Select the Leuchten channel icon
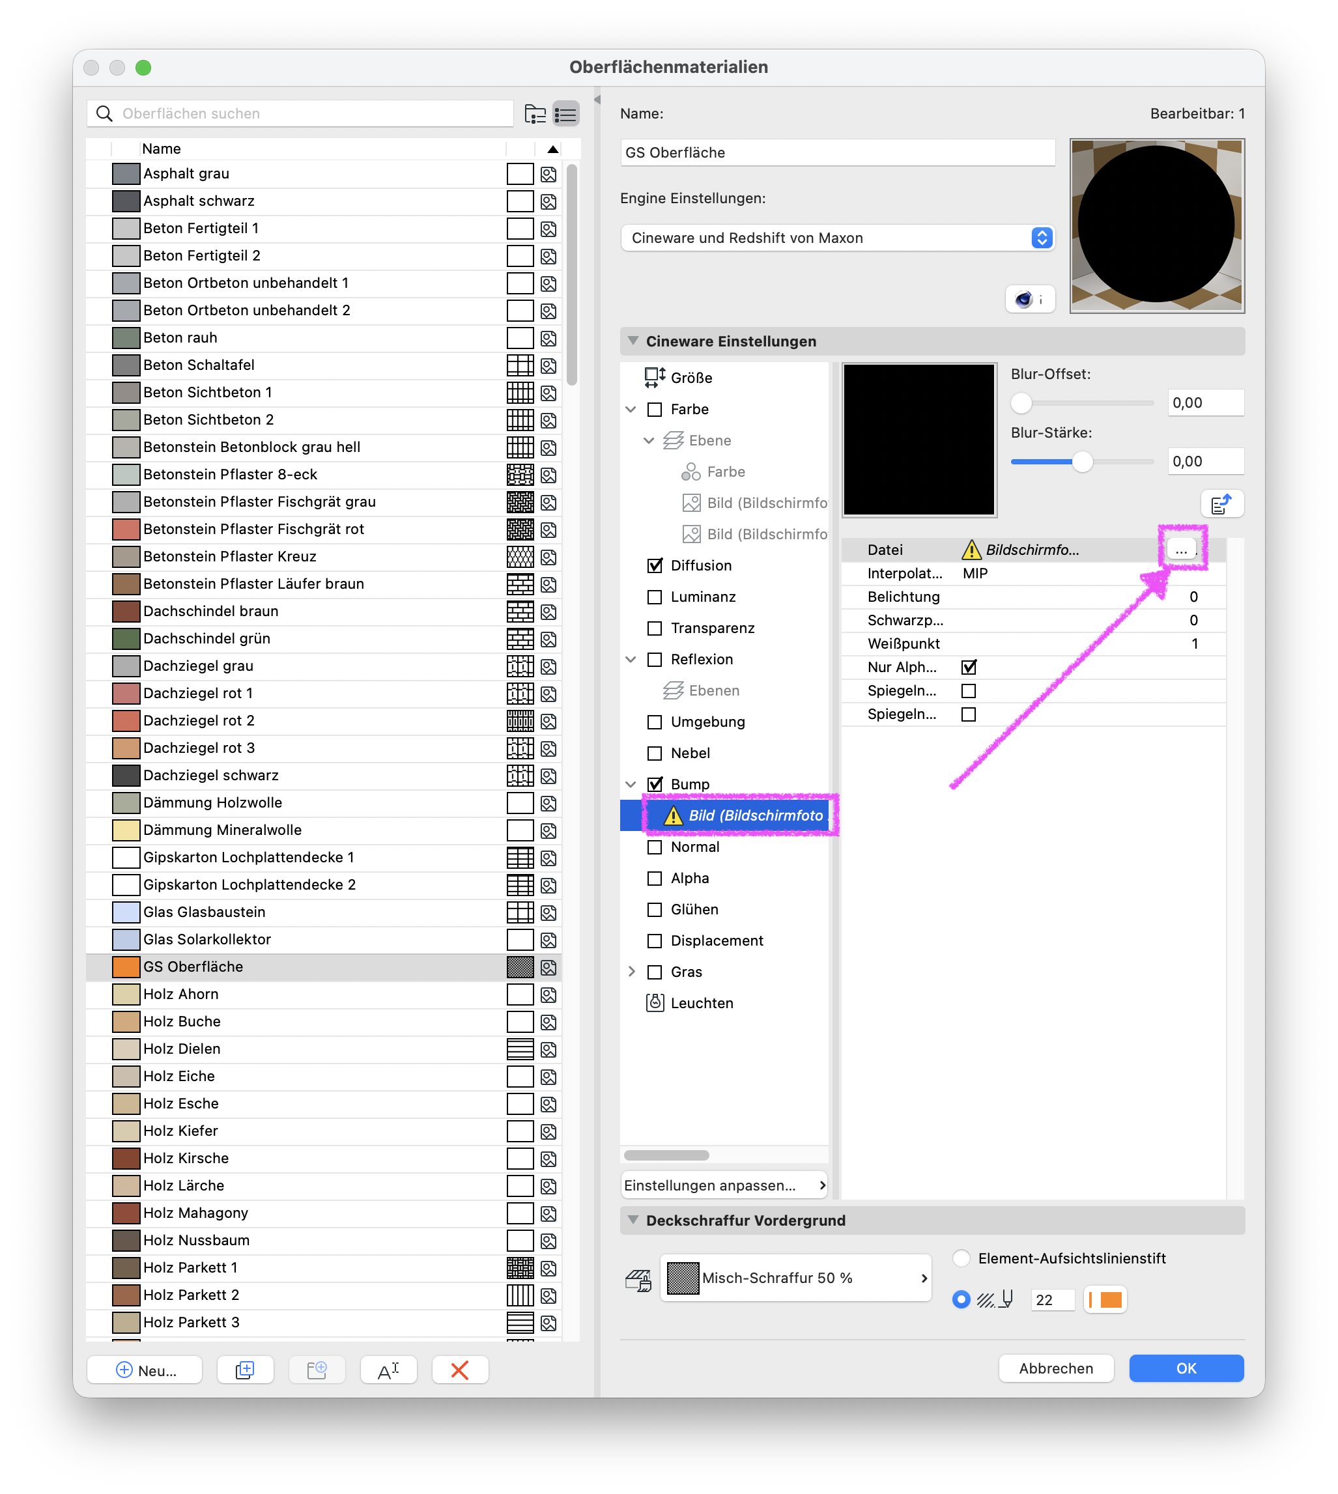Screen dimensions: 1338x1494 pyautogui.click(x=654, y=1003)
